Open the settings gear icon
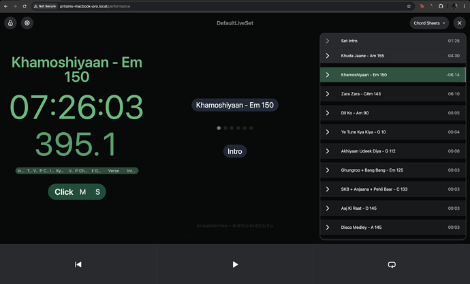The image size is (470, 284). click(x=27, y=23)
